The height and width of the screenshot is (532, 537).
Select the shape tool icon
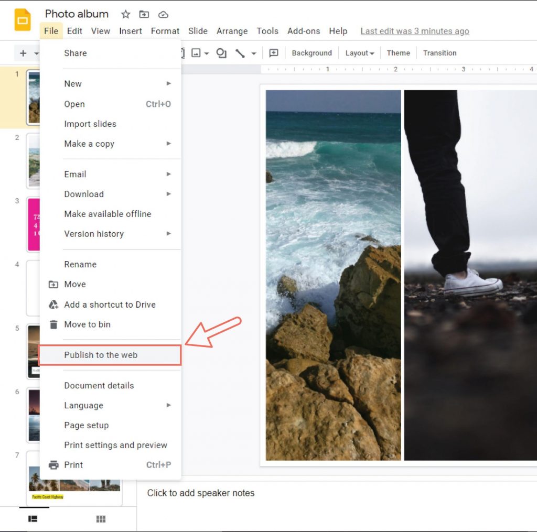221,53
